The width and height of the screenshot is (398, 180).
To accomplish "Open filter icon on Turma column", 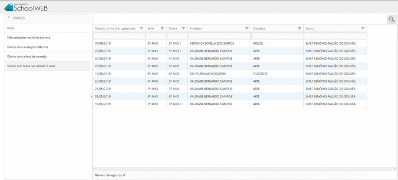I will 184,28.
